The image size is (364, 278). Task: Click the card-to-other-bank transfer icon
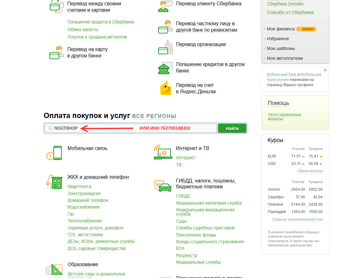click(x=57, y=52)
